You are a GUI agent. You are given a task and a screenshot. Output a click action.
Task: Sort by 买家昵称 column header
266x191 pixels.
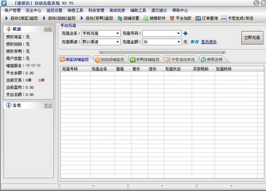tap(203, 69)
